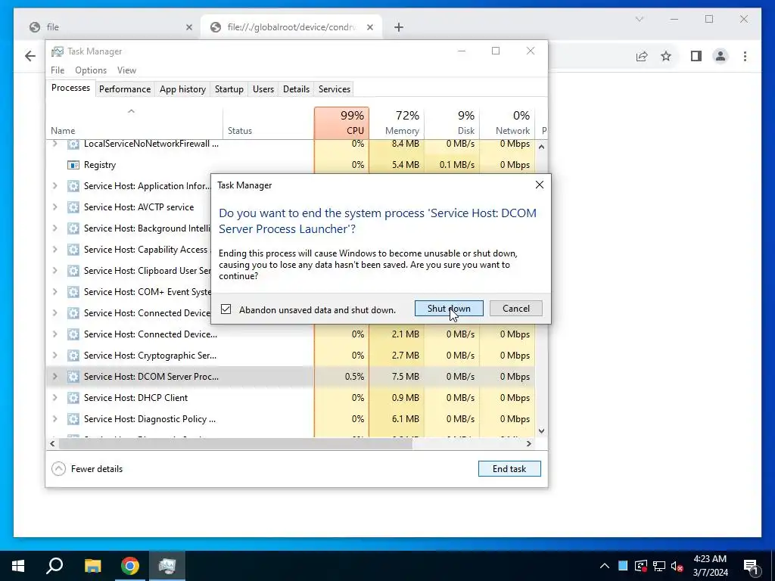Click gear icon of LocalServiceNoNetworkFirewall row
775x581 pixels.
pos(73,144)
